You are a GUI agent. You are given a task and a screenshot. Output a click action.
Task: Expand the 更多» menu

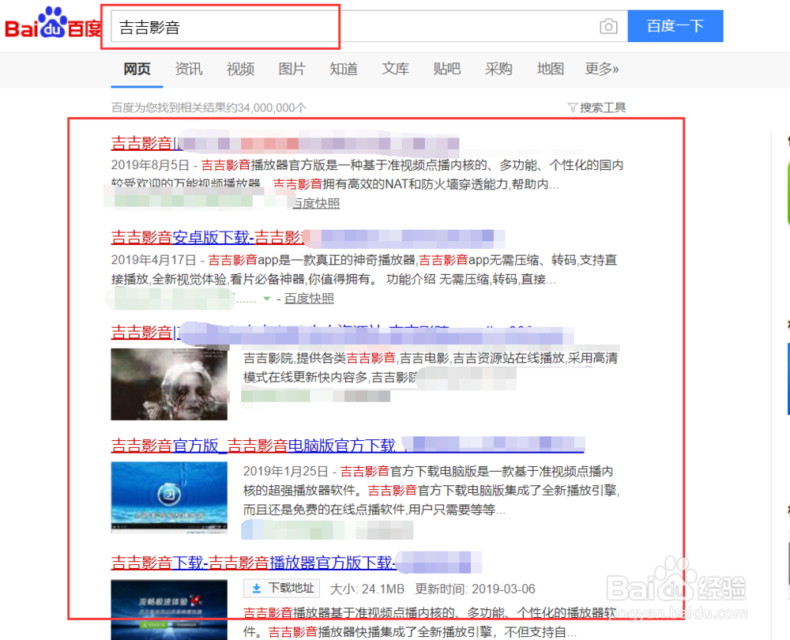click(x=602, y=69)
